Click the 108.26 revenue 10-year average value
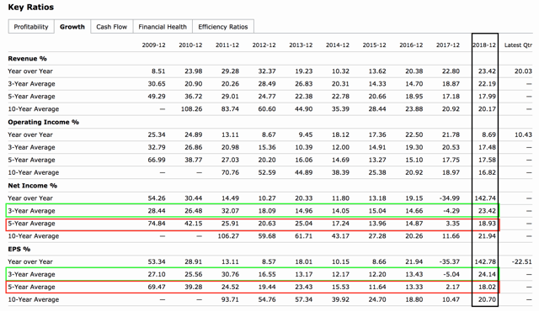 pyautogui.click(x=191, y=109)
